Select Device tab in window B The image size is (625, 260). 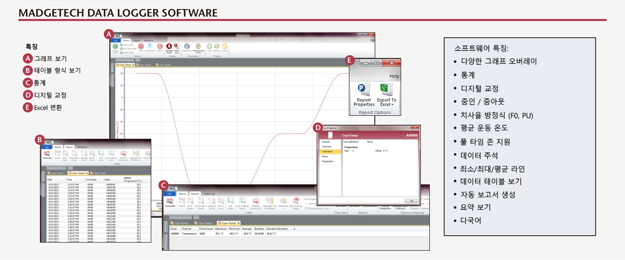coord(58,147)
